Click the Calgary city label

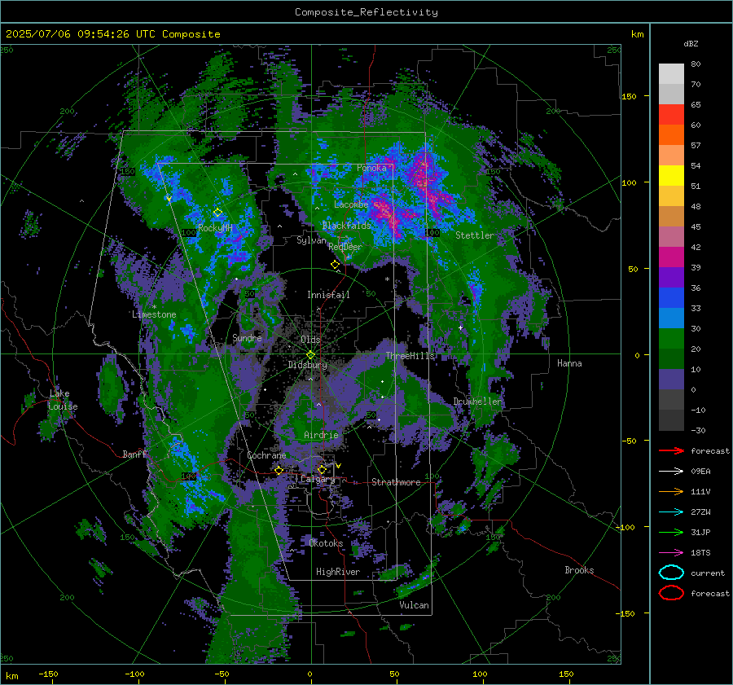[318, 479]
